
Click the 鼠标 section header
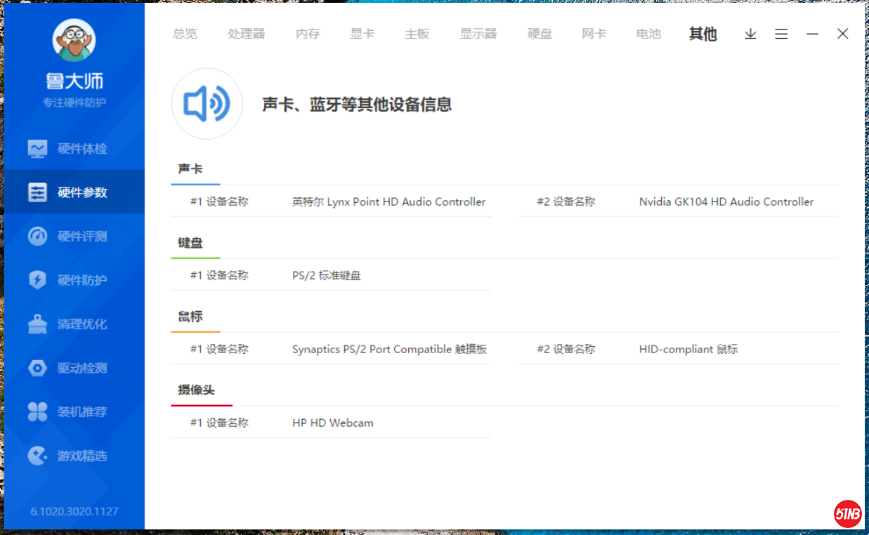190,317
